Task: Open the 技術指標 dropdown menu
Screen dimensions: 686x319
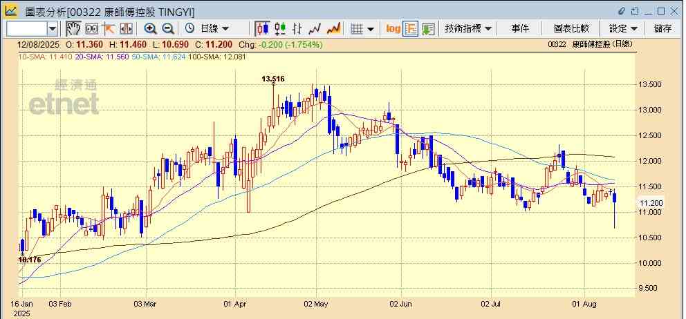Action: point(468,29)
